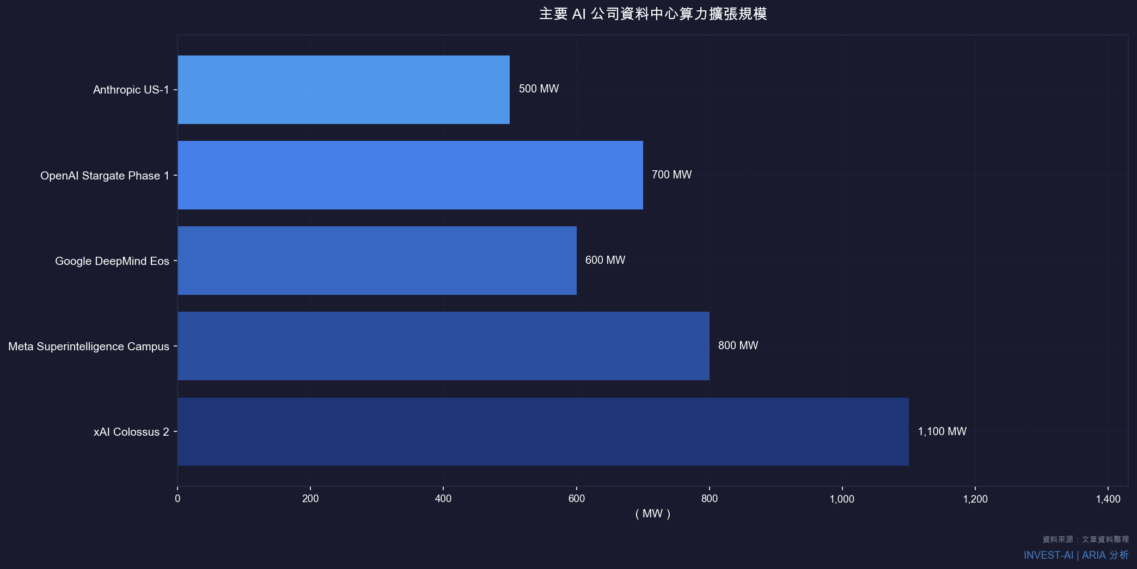Click the 1,100 MW data label

pos(942,431)
